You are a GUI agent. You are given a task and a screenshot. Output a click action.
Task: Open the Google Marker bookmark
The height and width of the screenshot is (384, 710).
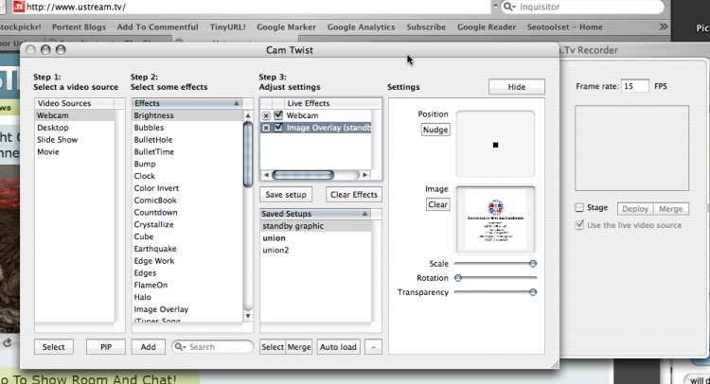(x=286, y=27)
